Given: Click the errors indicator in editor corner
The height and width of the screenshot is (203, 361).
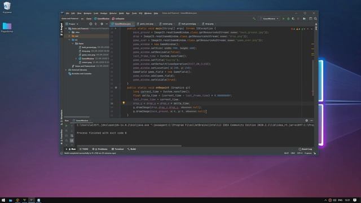Looking at the screenshot, I should point(293,29).
